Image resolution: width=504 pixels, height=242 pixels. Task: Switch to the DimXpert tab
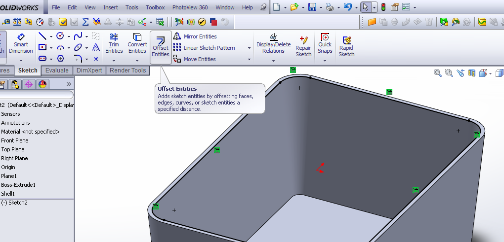(x=89, y=70)
